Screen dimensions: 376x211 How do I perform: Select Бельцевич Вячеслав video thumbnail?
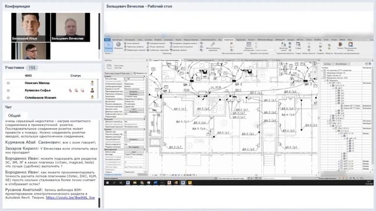pyautogui.click(x=70, y=28)
